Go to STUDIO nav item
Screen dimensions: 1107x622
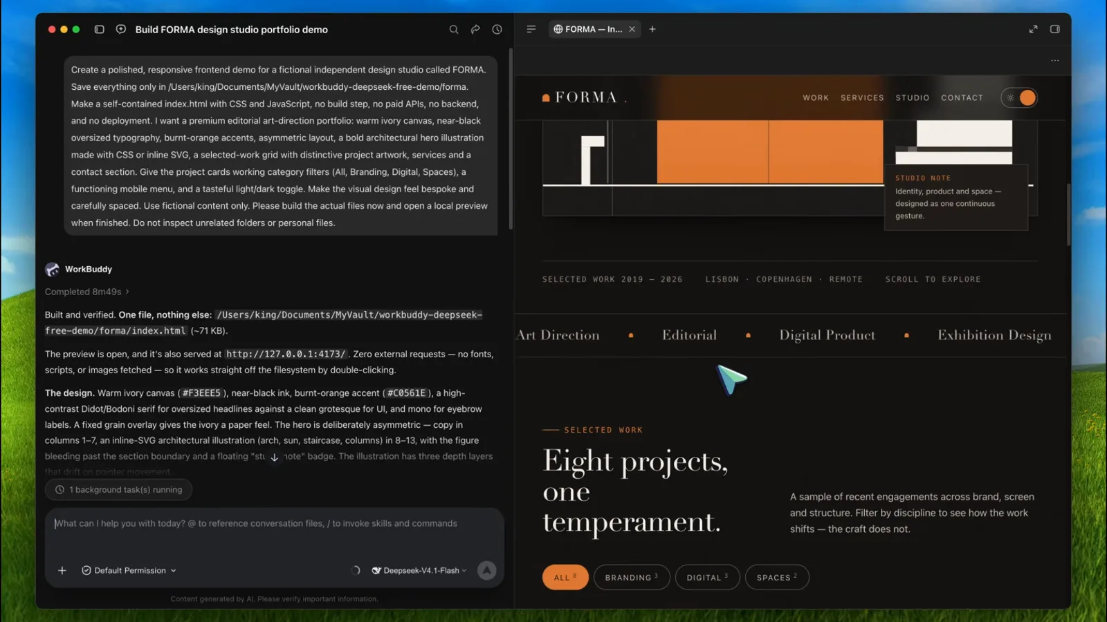(x=913, y=97)
